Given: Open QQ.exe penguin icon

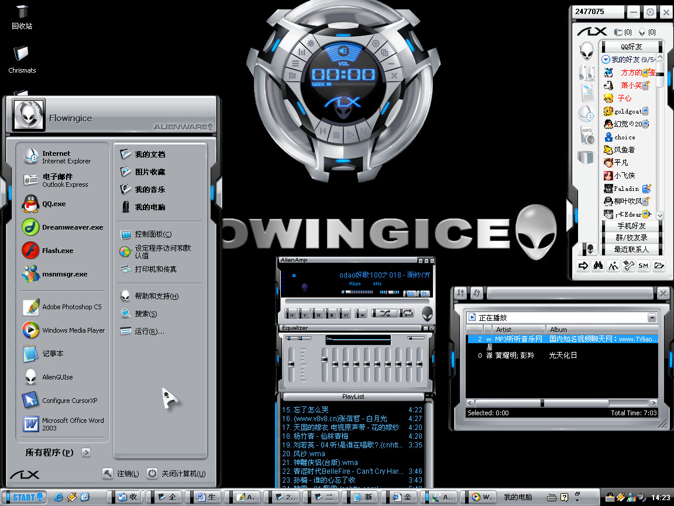Looking at the screenshot, I should pos(44,204).
